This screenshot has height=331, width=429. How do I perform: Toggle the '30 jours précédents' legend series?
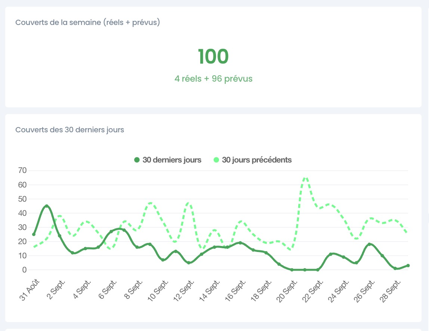pyautogui.click(x=253, y=160)
